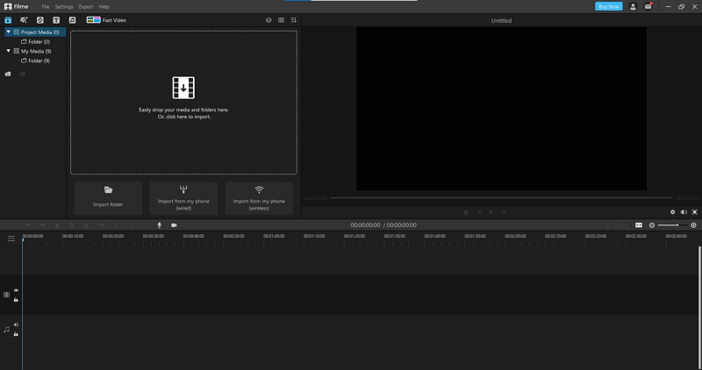Click the play button in preview
Screen dimensions: 702x370
click(x=491, y=212)
